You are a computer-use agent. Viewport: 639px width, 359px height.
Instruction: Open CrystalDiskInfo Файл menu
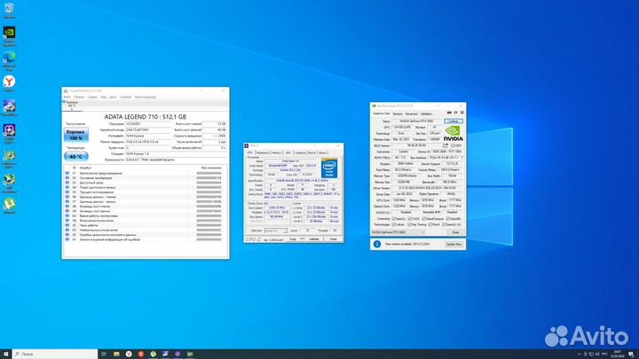click(67, 97)
